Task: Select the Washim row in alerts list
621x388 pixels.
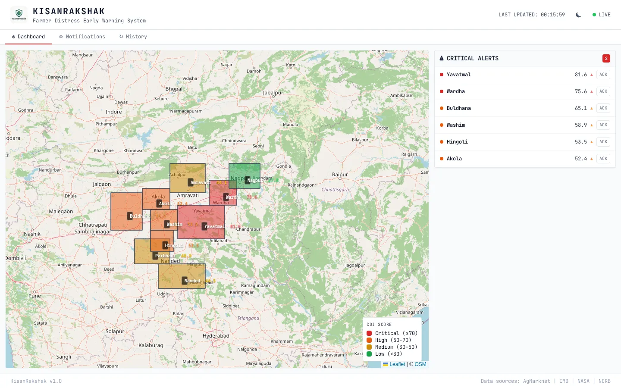Action: point(525,125)
